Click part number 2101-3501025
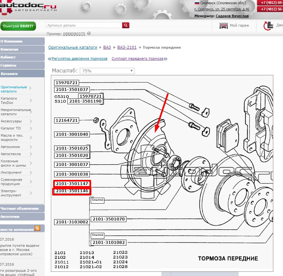 72,148
